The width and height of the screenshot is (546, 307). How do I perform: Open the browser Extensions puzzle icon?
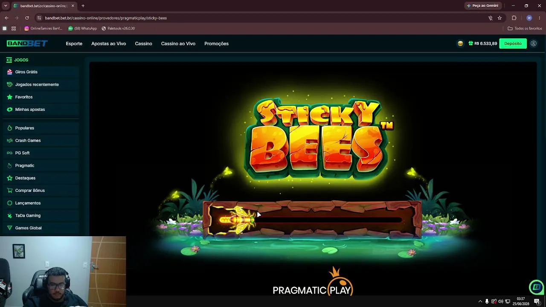[514, 18]
